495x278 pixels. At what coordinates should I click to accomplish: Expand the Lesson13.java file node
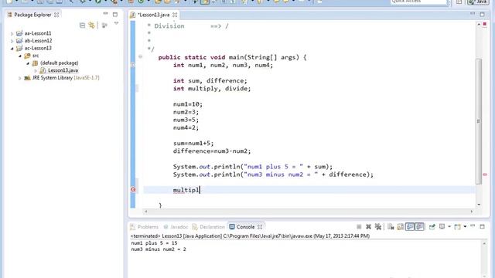[x=36, y=70]
